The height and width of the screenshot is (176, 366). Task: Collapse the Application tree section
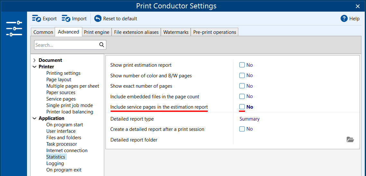pyautogui.click(x=34, y=118)
